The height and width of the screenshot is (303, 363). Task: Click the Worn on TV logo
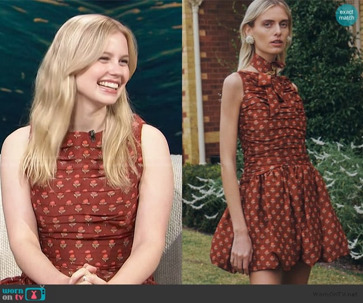[24, 293]
